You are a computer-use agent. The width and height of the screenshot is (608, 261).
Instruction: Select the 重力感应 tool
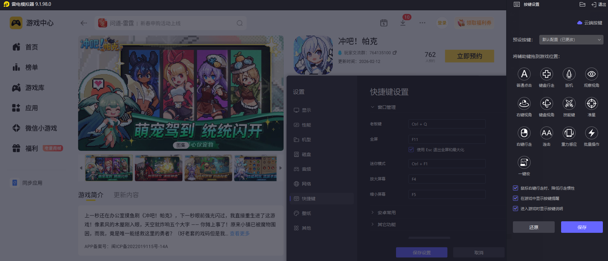tap(569, 133)
